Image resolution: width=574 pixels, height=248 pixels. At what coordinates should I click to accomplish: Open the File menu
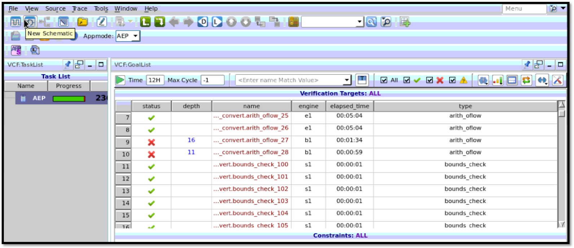point(13,8)
